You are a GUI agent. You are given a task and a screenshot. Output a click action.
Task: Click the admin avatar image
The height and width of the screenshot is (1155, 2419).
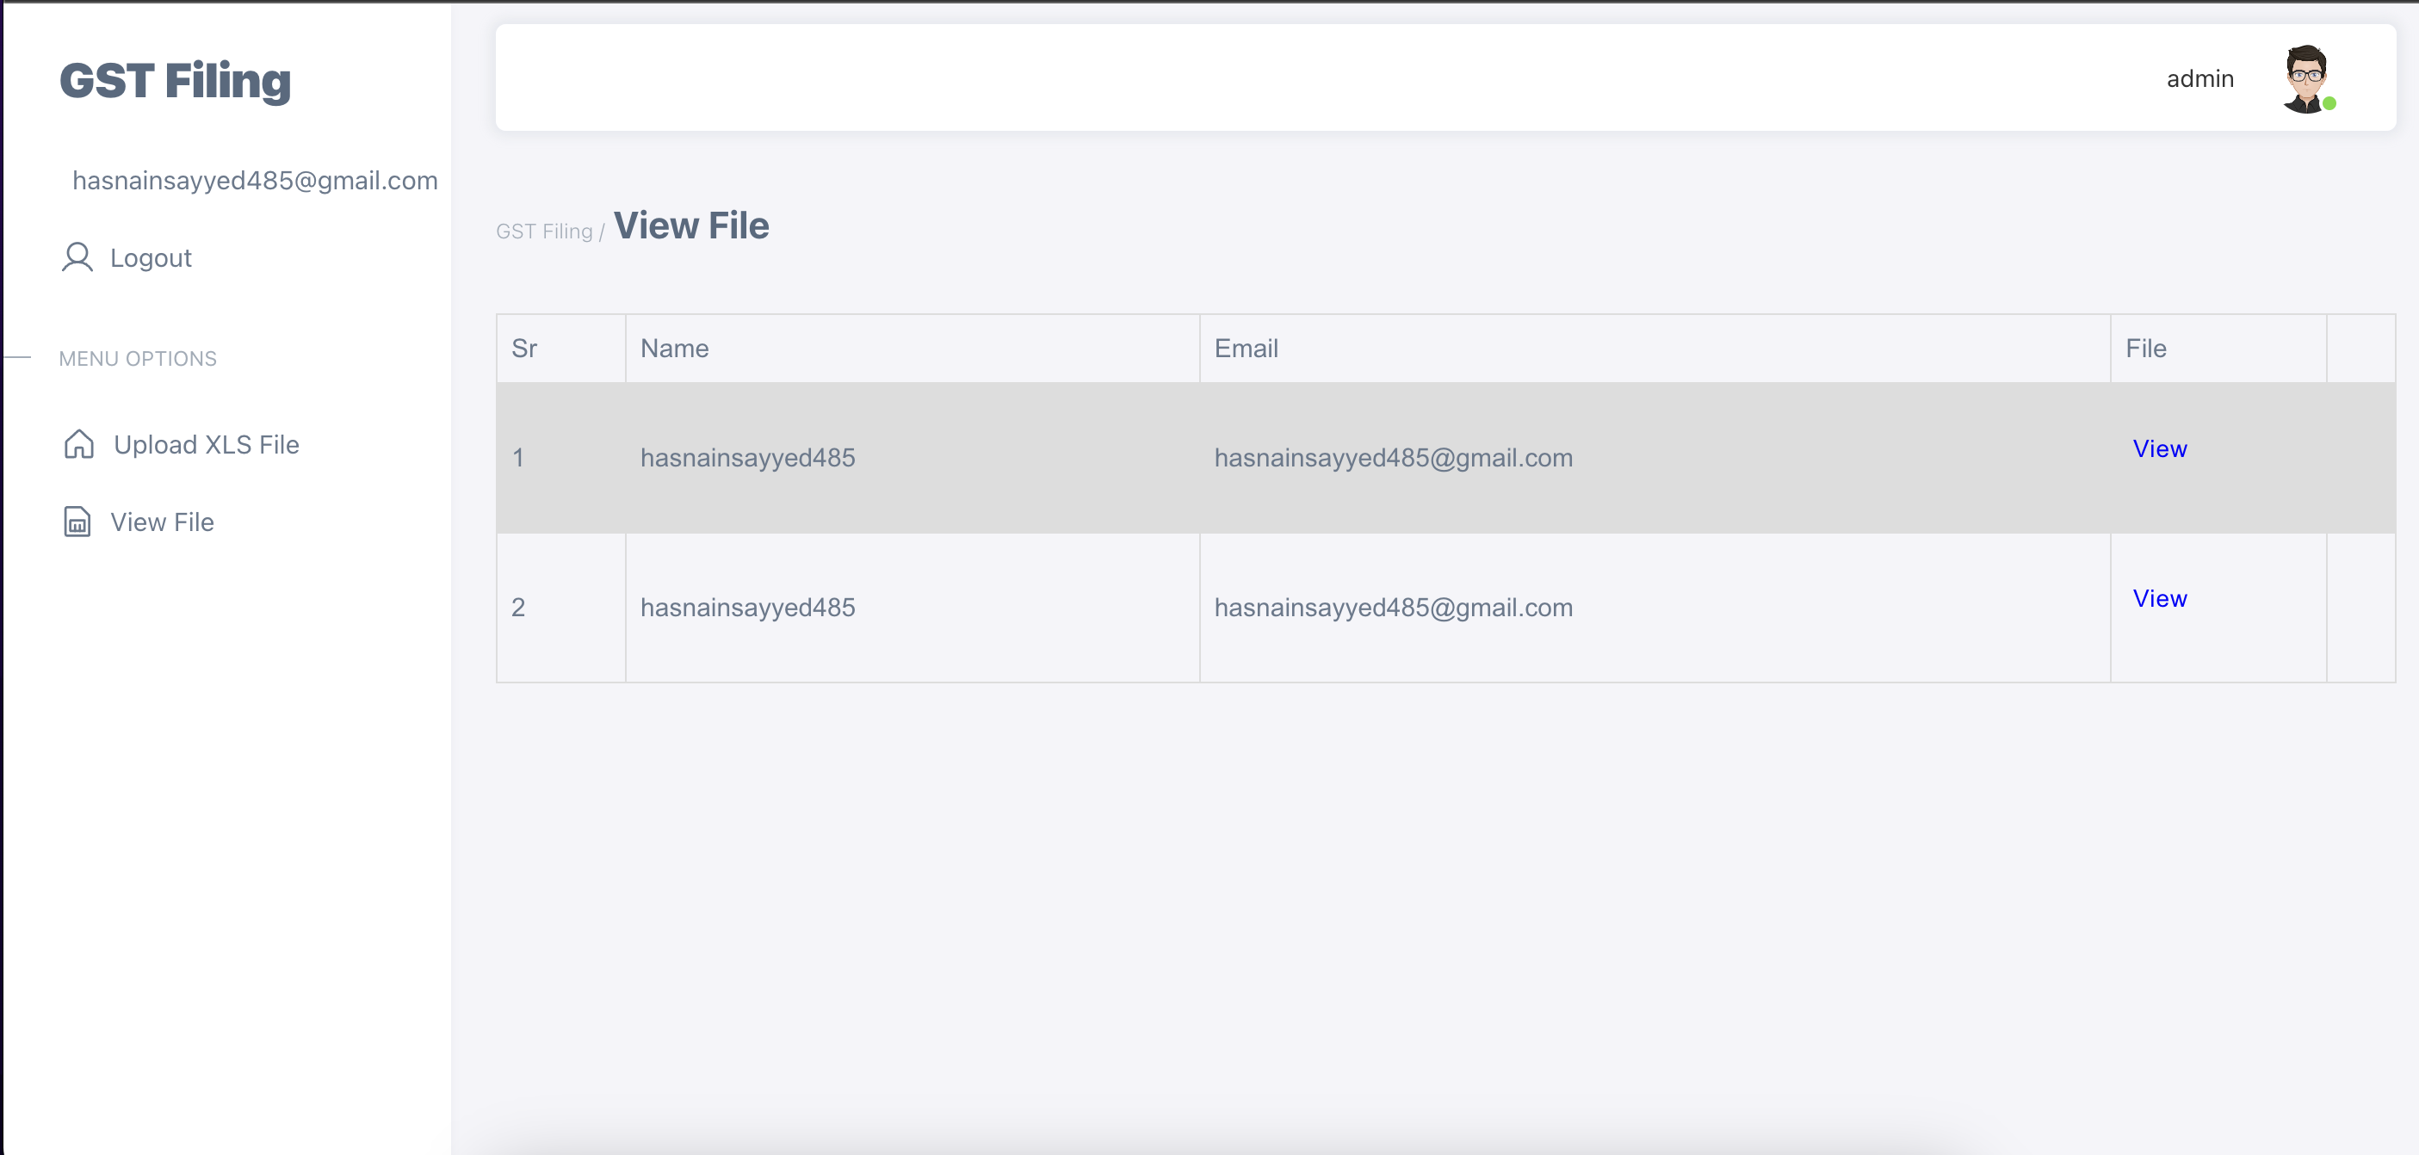[x=2305, y=77]
